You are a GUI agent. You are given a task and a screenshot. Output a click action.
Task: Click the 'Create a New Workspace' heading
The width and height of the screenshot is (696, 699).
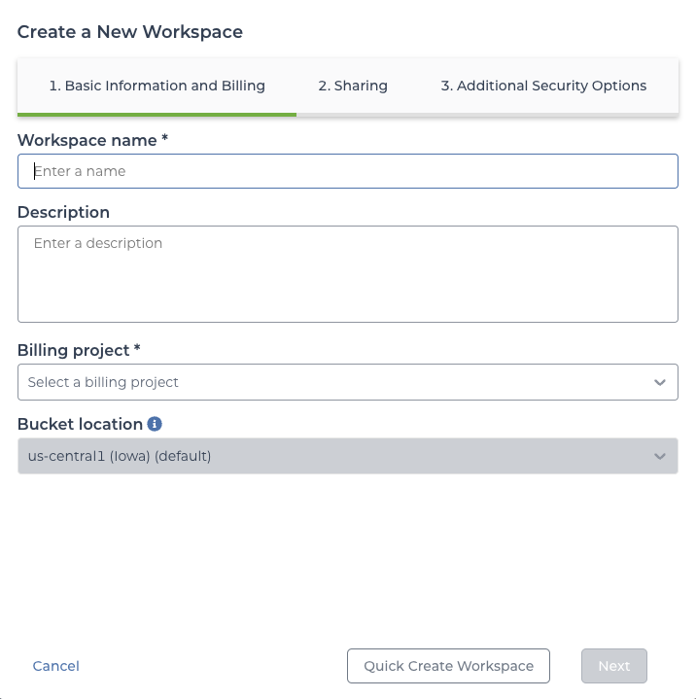(x=130, y=32)
